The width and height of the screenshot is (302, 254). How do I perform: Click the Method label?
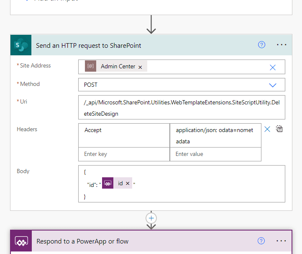tap(30, 84)
